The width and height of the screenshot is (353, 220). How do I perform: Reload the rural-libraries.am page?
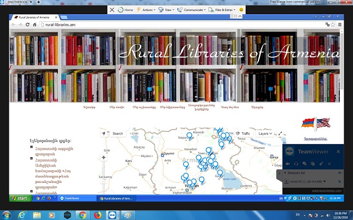[27, 25]
